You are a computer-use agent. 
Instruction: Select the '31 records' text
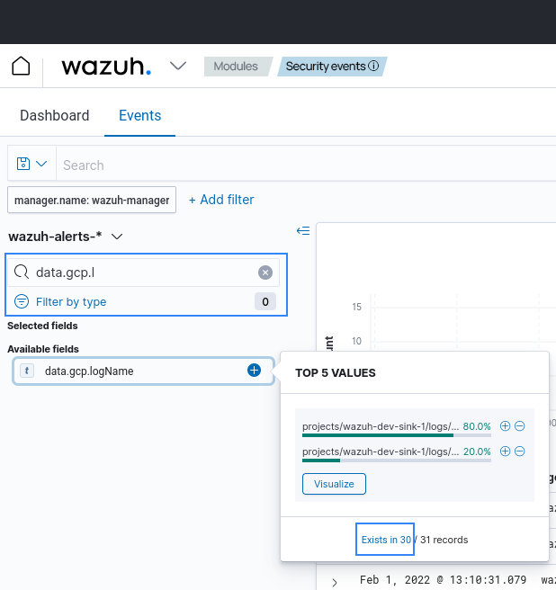coord(444,540)
